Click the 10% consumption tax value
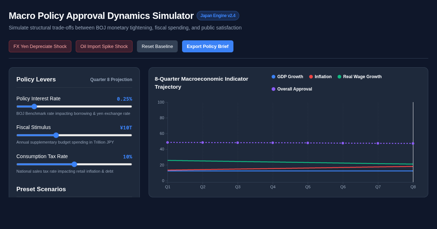The image size is (437, 229). click(127, 157)
